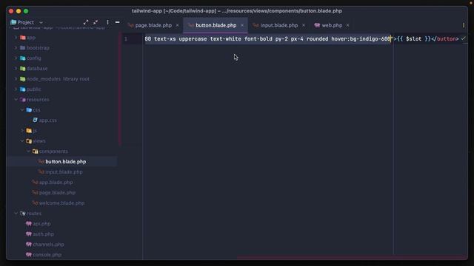
Task: Collapse the views folder
Action: (x=22, y=141)
